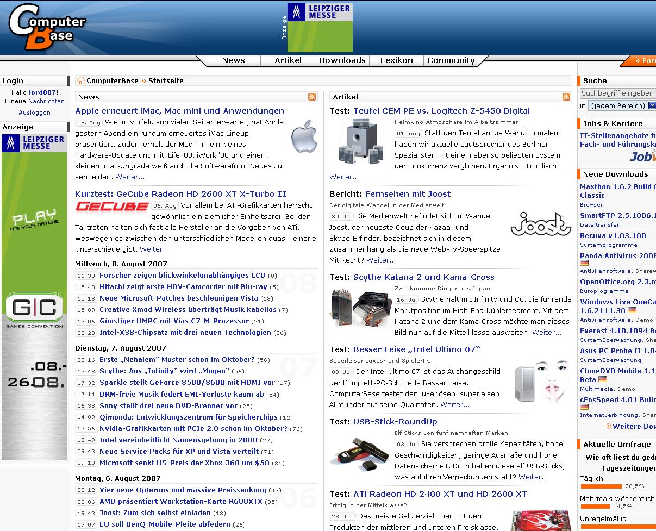Open ATi Radeon HD 2400 XT test
The width and height of the screenshot is (656, 531).
coord(440,494)
